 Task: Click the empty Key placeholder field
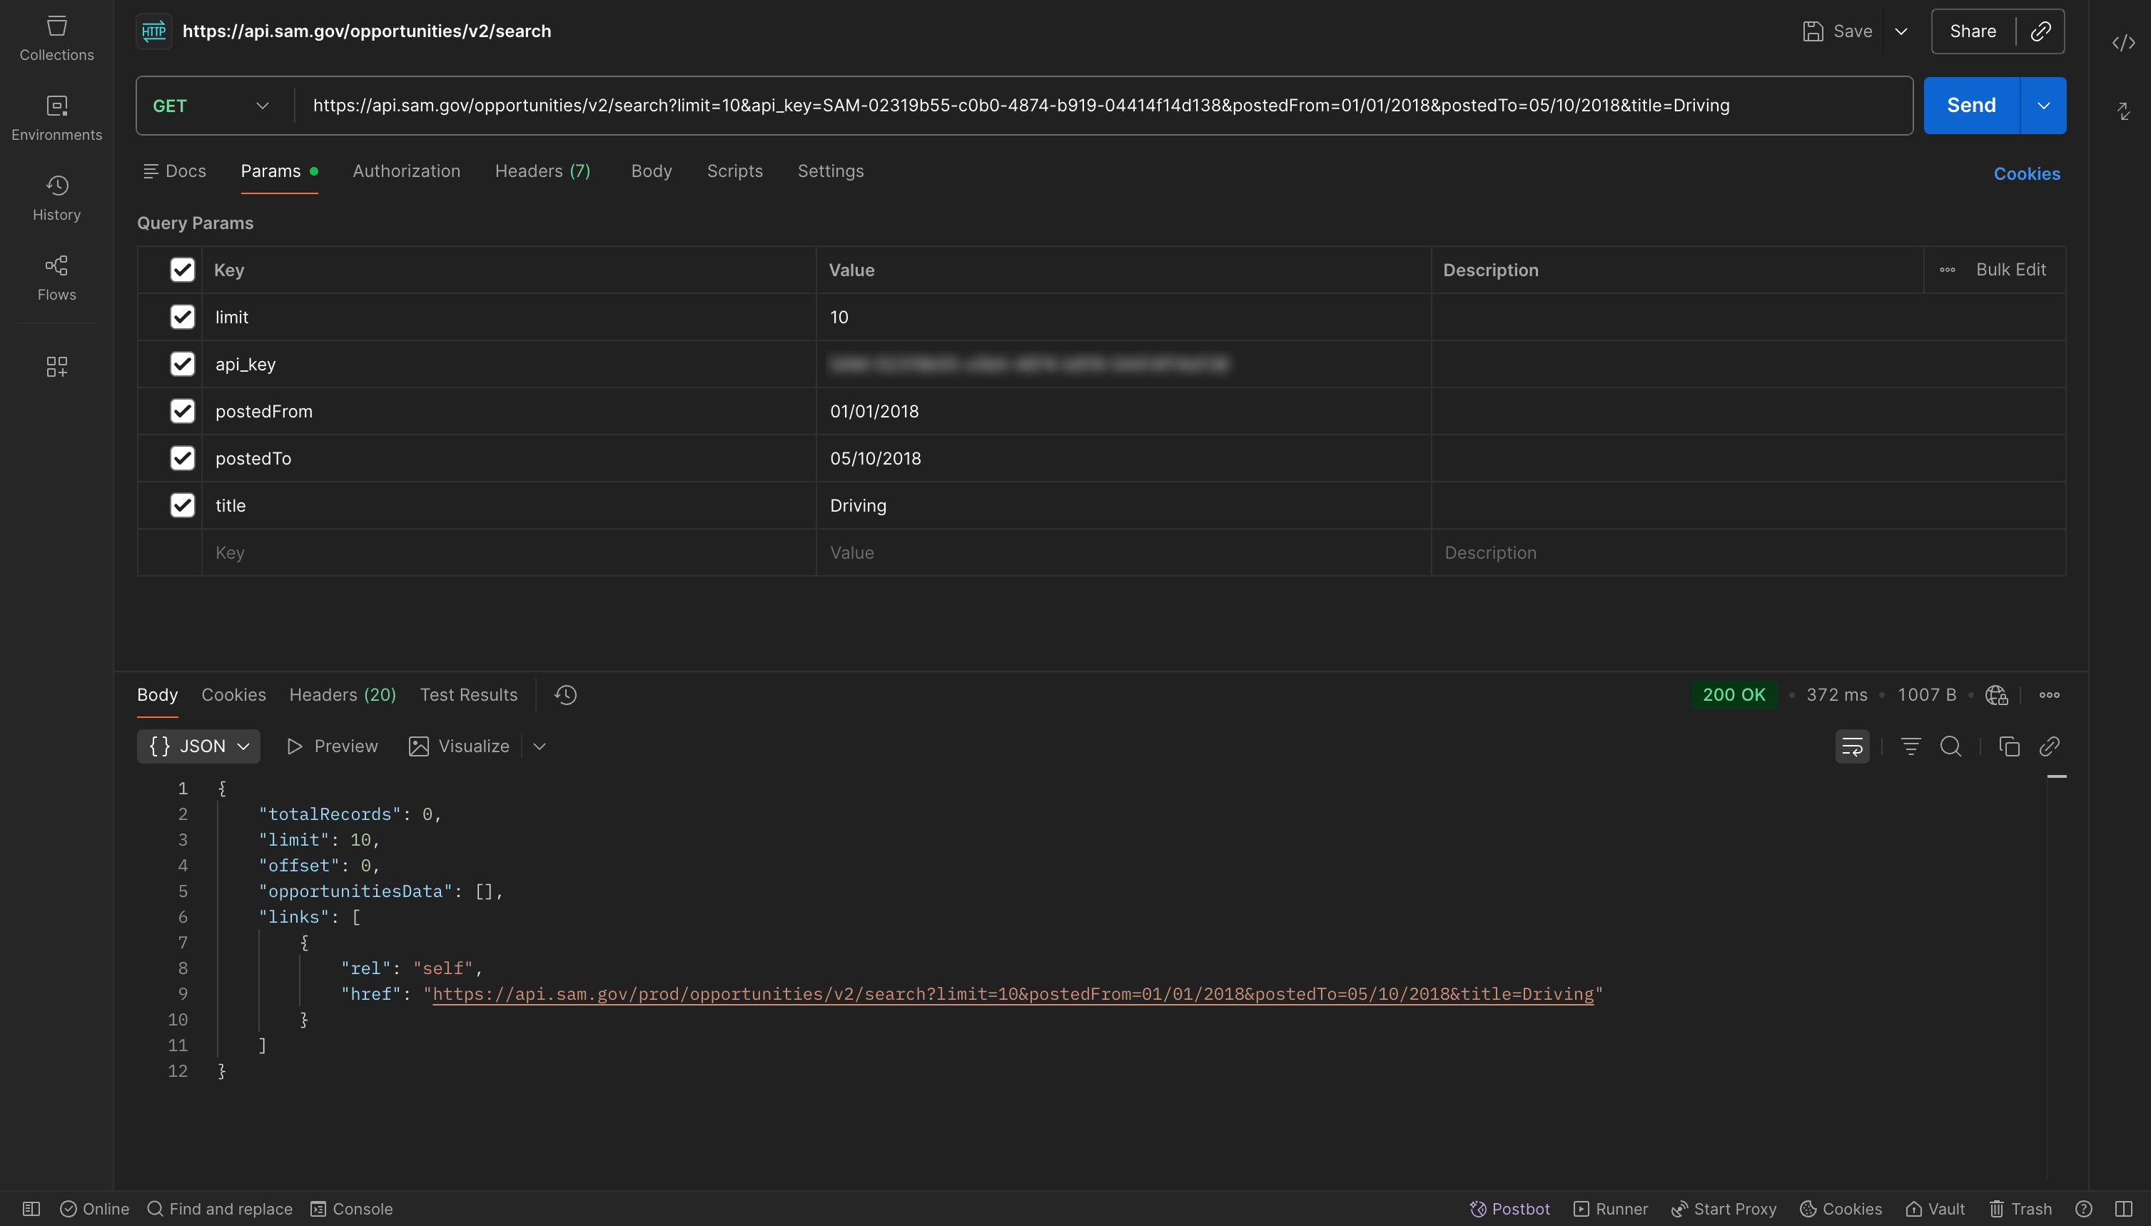point(509,552)
